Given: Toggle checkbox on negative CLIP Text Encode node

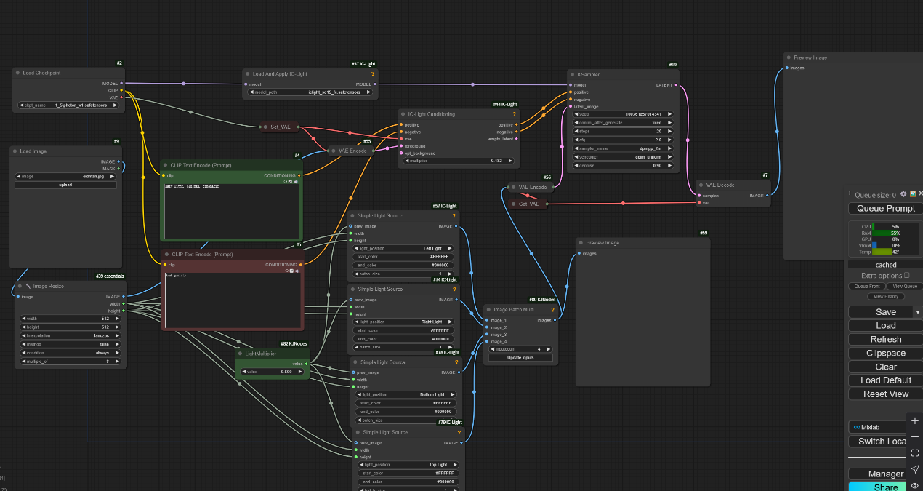Looking at the screenshot, I should pos(291,271).
